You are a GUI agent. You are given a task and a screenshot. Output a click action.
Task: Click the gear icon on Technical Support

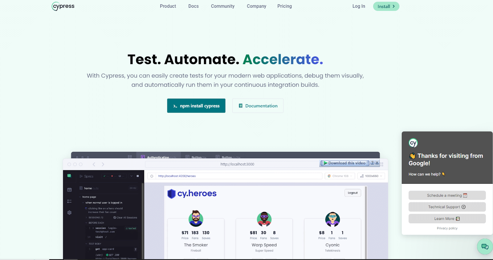[x=463, y=207]
